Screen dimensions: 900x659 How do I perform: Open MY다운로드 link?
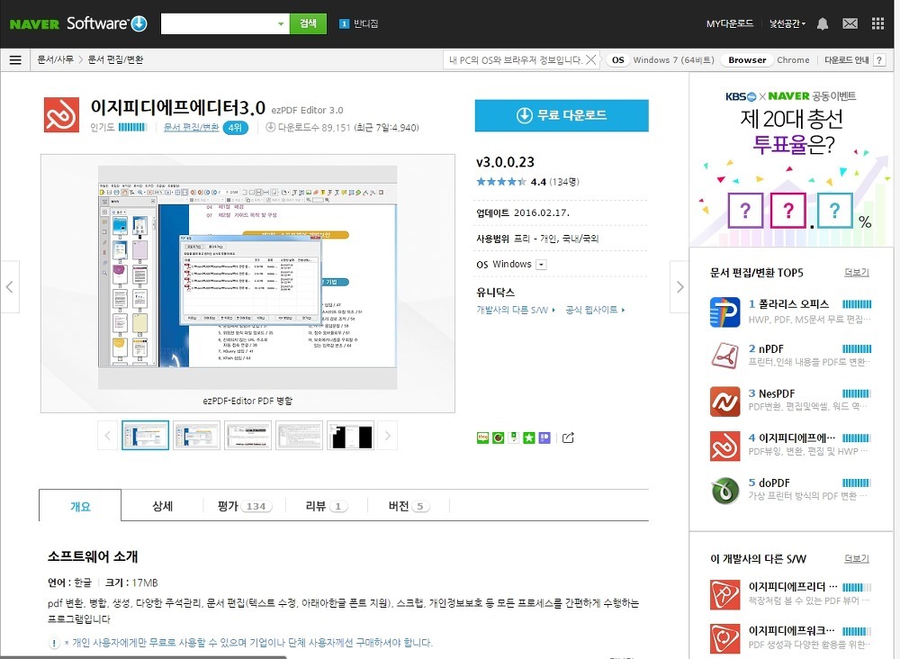pos(730,23)
